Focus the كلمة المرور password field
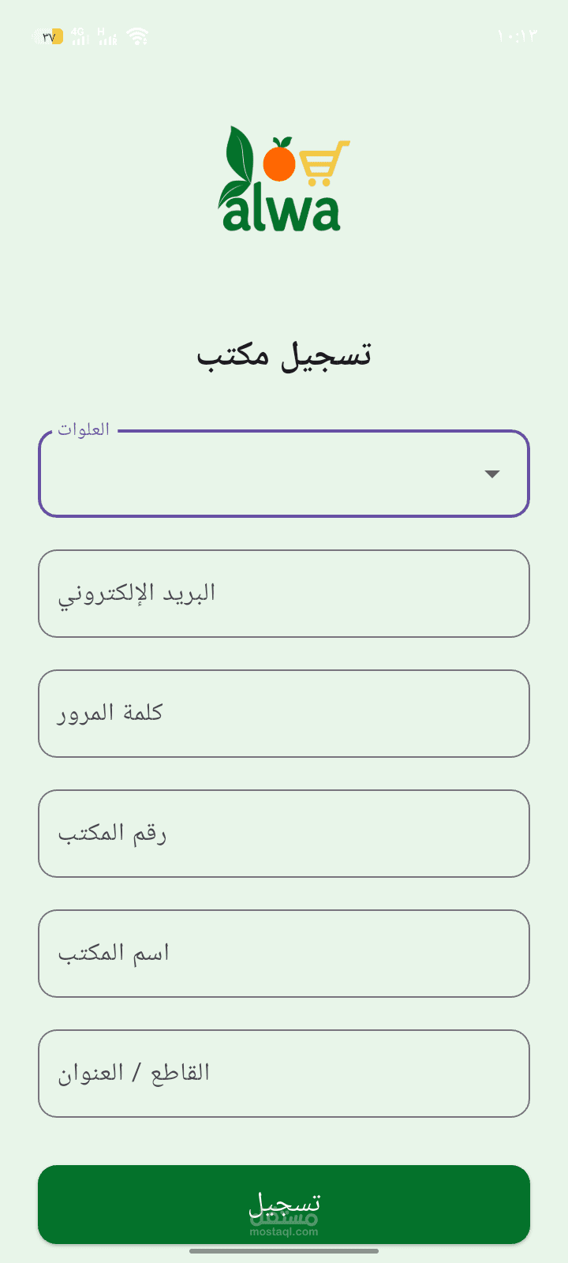The height and width of the screenshot is (1263, 568). pyautogui.click(x=284, y=714)
